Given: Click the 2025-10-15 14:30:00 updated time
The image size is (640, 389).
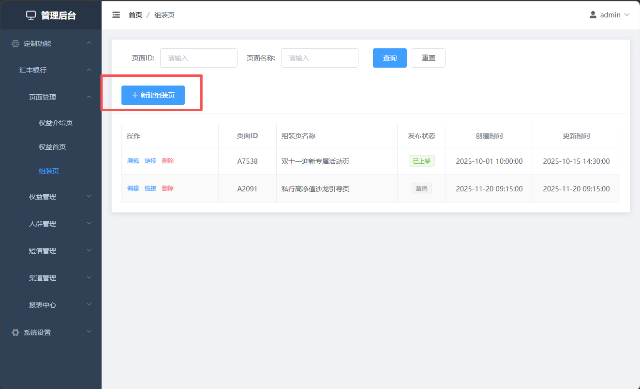Looking at the screenshot, I should point(577,161).
